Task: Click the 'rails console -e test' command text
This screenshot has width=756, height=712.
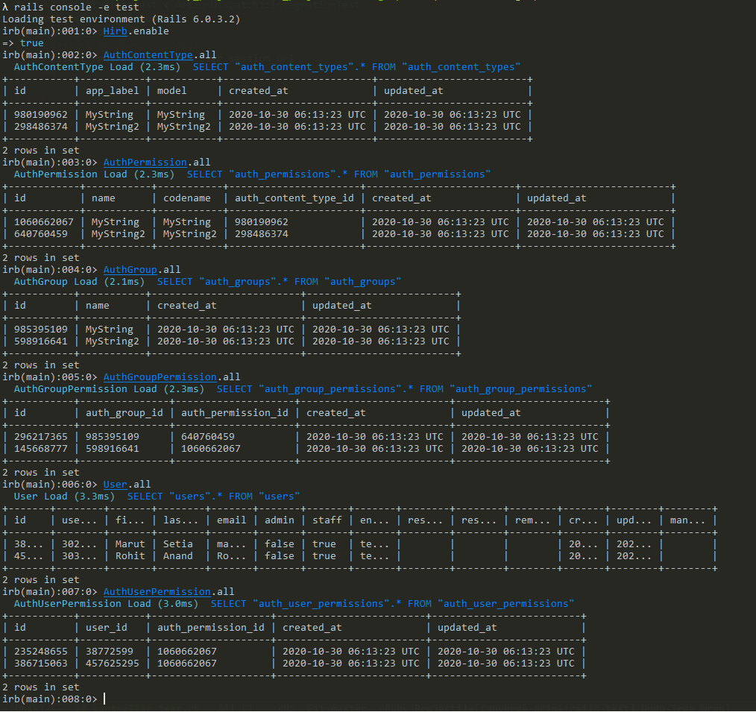Action: [x=77, y=7]
